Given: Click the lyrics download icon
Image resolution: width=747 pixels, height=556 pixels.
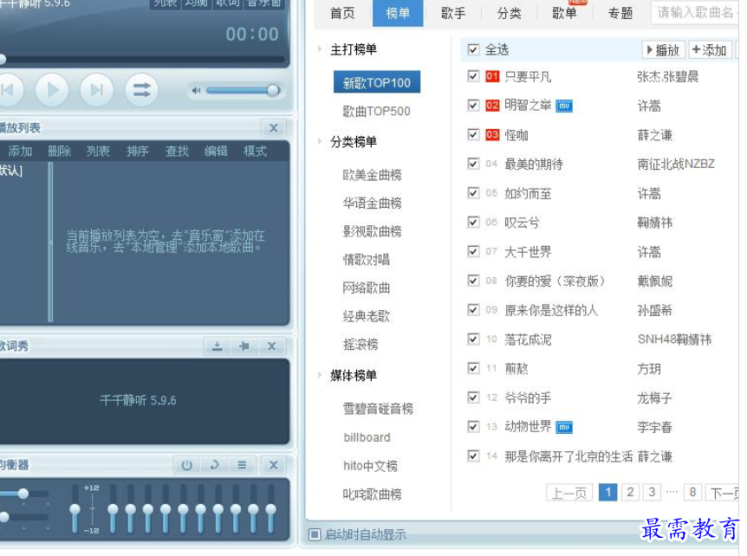Looking at the screenshot, I should [218, 346].
